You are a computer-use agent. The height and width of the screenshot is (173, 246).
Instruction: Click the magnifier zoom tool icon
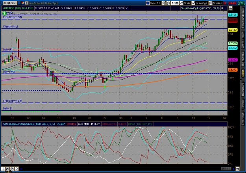168,3
